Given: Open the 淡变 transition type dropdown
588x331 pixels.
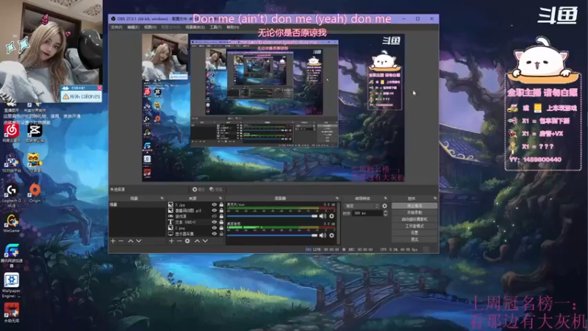Looking at the screenshot, I should click(x=362, y=206).
